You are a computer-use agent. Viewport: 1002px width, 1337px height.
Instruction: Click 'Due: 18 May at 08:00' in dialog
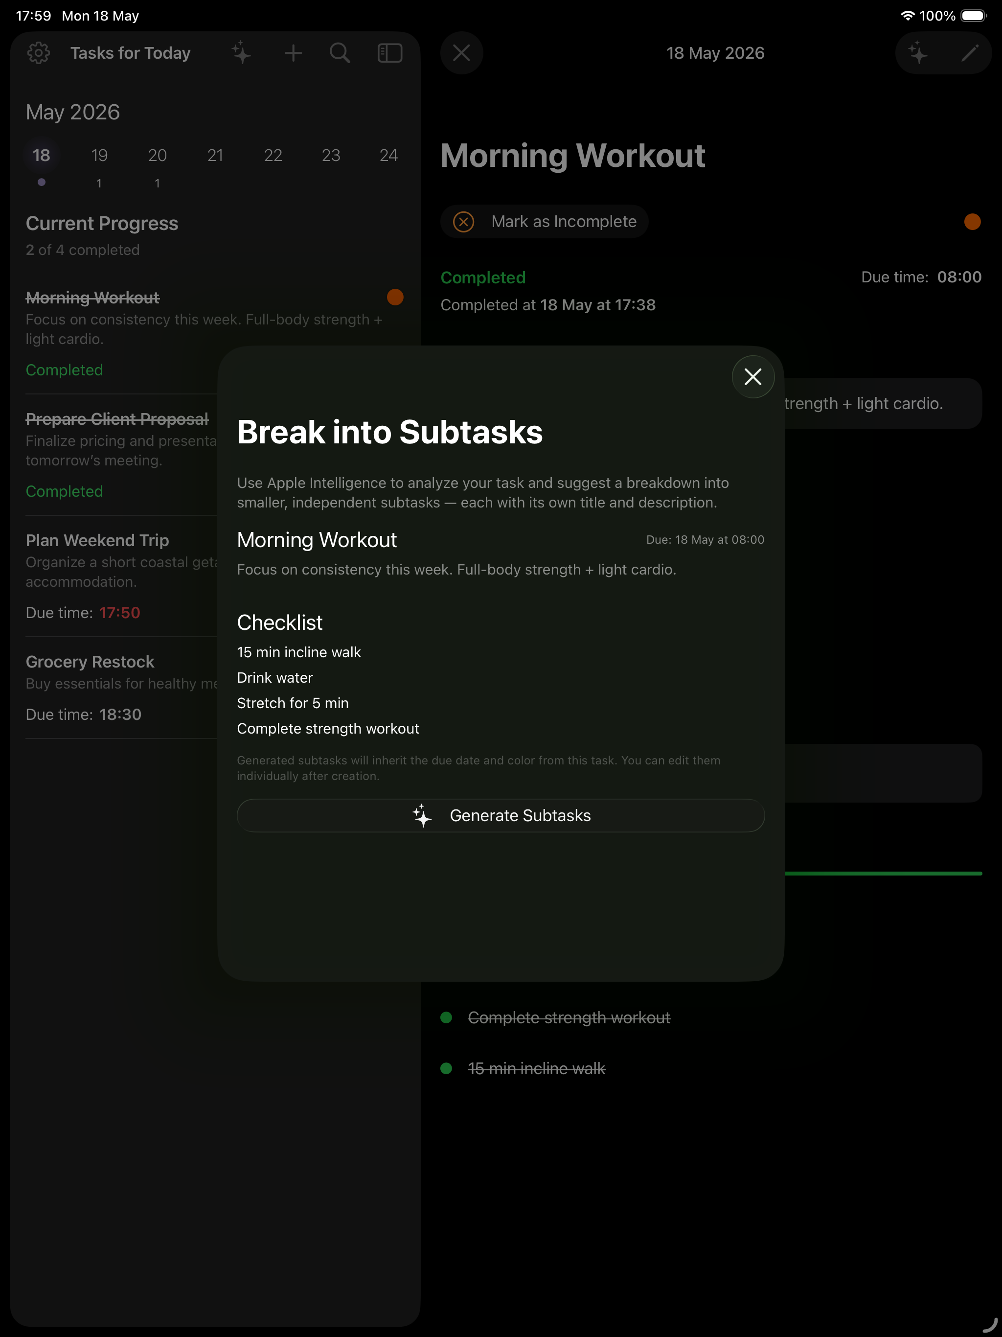[706, 539]
